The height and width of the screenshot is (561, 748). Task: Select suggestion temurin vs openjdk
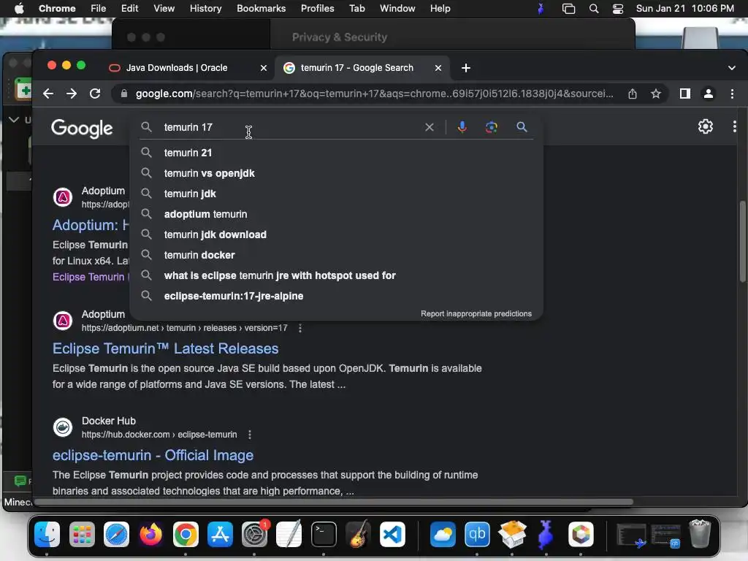[x=336, y=173]
